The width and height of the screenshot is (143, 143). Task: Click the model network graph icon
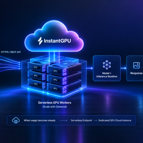107,65
